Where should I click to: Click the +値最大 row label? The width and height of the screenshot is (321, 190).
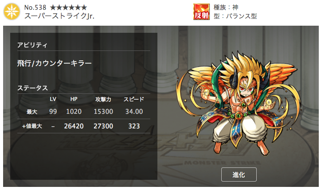pos(32,126)
